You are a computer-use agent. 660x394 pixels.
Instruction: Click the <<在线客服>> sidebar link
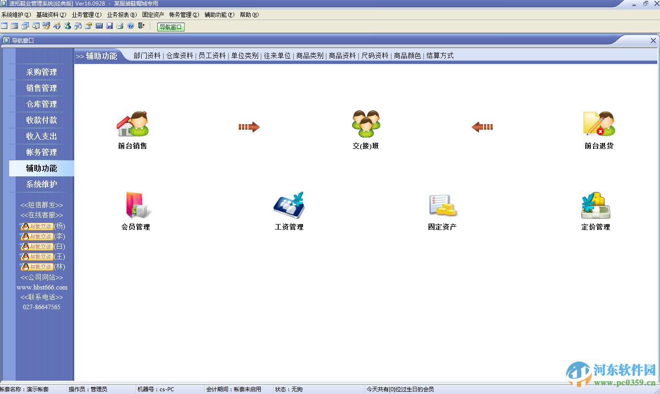click(x=42, y=215)
